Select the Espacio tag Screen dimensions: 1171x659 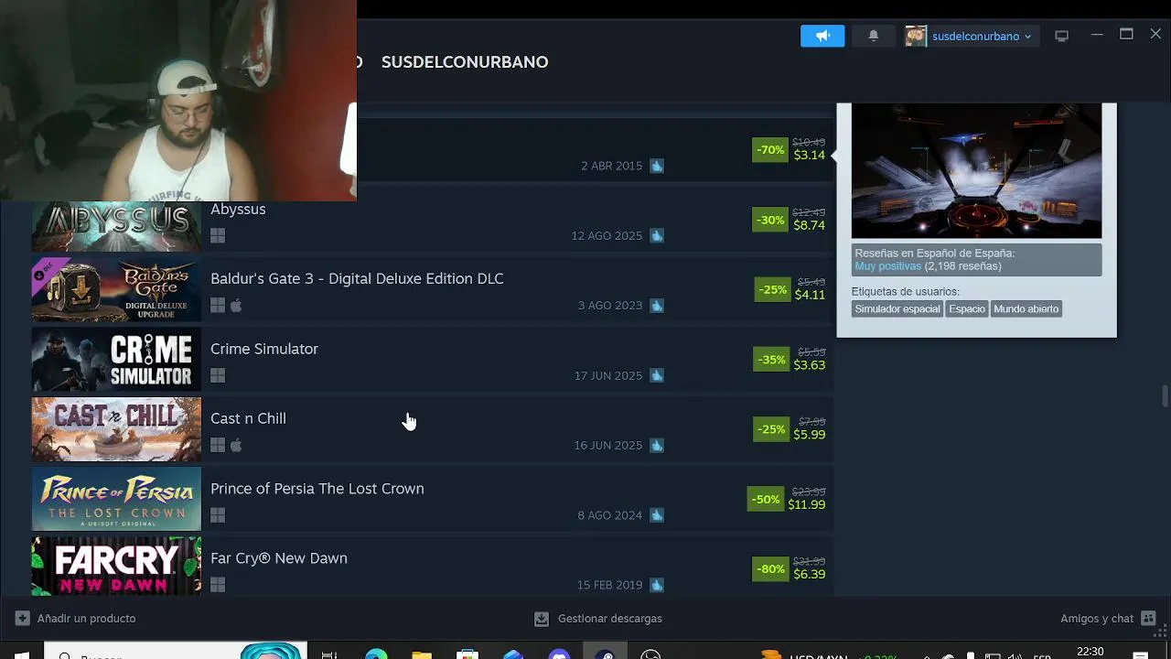(x=967, y=309)
